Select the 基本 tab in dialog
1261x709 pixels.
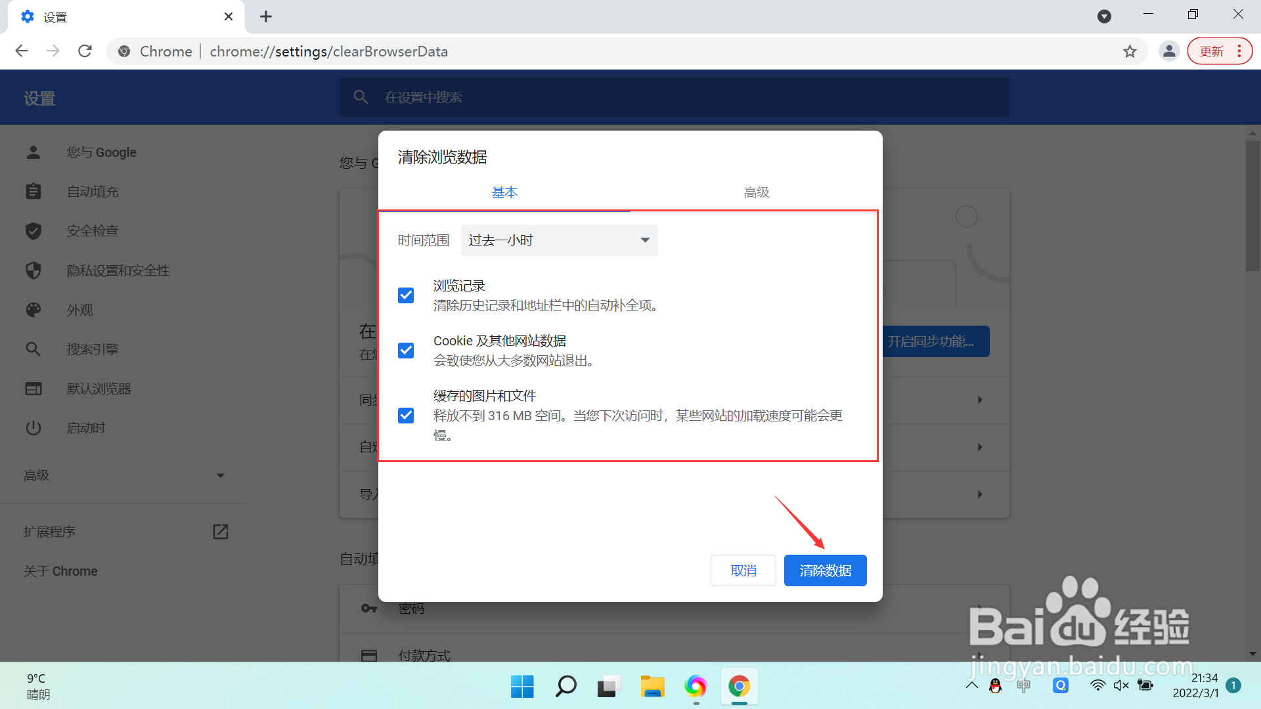[x=504, y=192]
